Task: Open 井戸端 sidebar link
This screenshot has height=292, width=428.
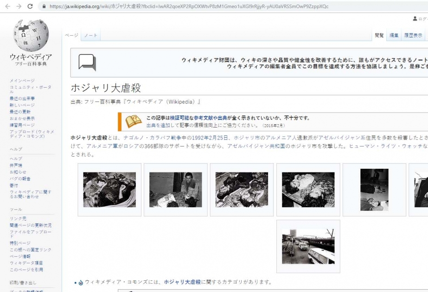Action: click(16, 165)
